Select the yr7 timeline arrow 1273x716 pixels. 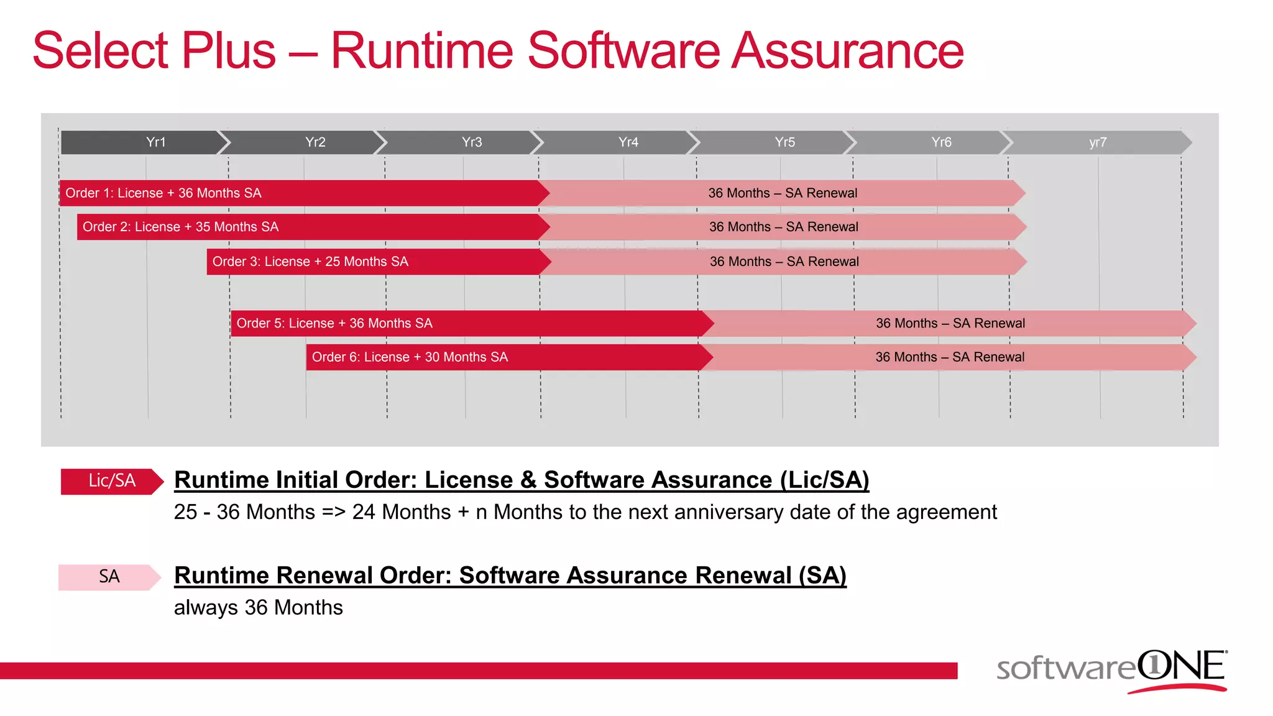1098,142
